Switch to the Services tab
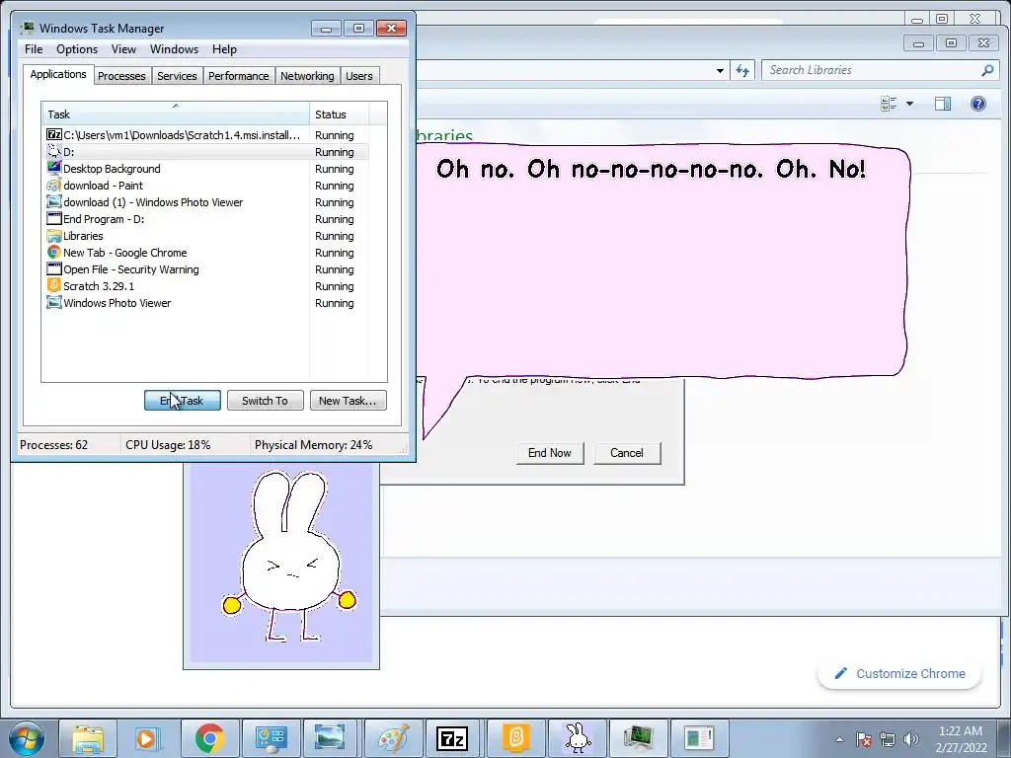The width and height of the screenshot is (1011, 758). 177,76
